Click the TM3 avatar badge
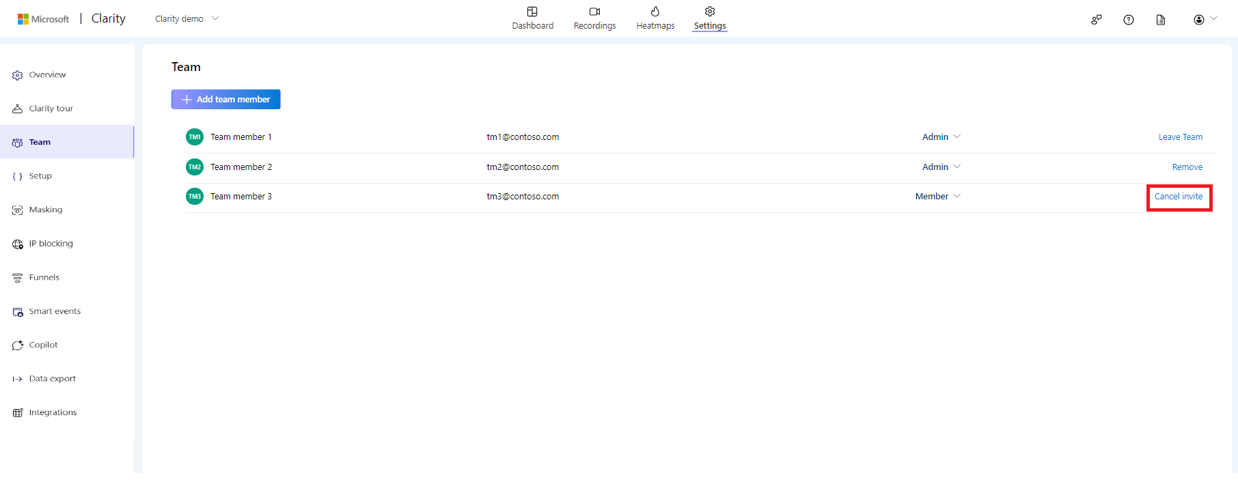 (195, 197)
